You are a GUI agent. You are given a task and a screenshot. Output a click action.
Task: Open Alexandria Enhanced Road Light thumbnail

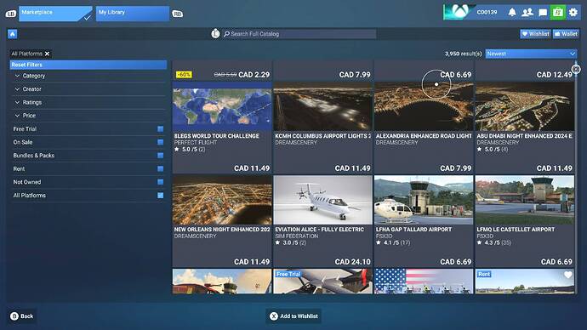click(424, 107)
